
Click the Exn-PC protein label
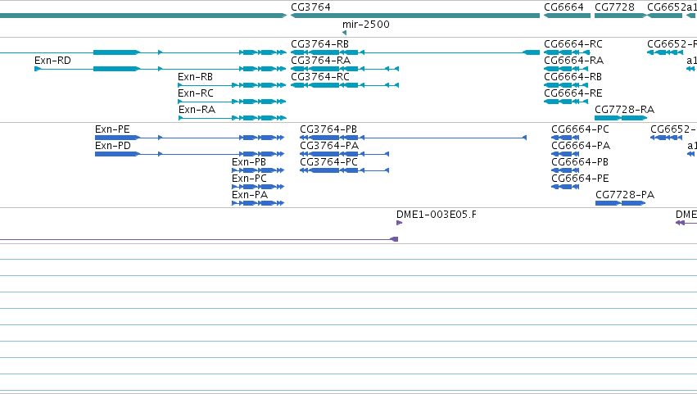click(249, 179)
